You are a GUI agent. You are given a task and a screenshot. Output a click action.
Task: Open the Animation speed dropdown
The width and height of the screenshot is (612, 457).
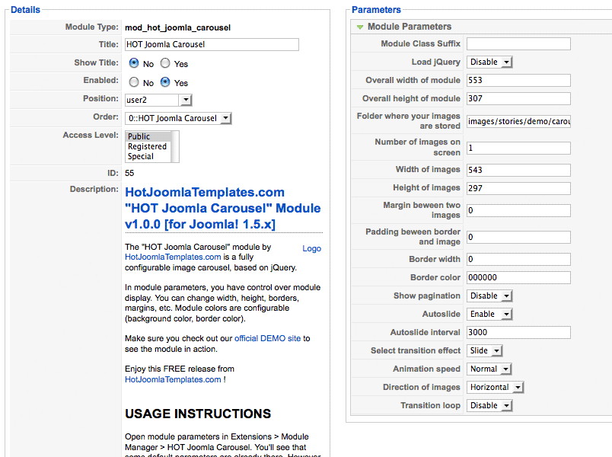point(489,369)
